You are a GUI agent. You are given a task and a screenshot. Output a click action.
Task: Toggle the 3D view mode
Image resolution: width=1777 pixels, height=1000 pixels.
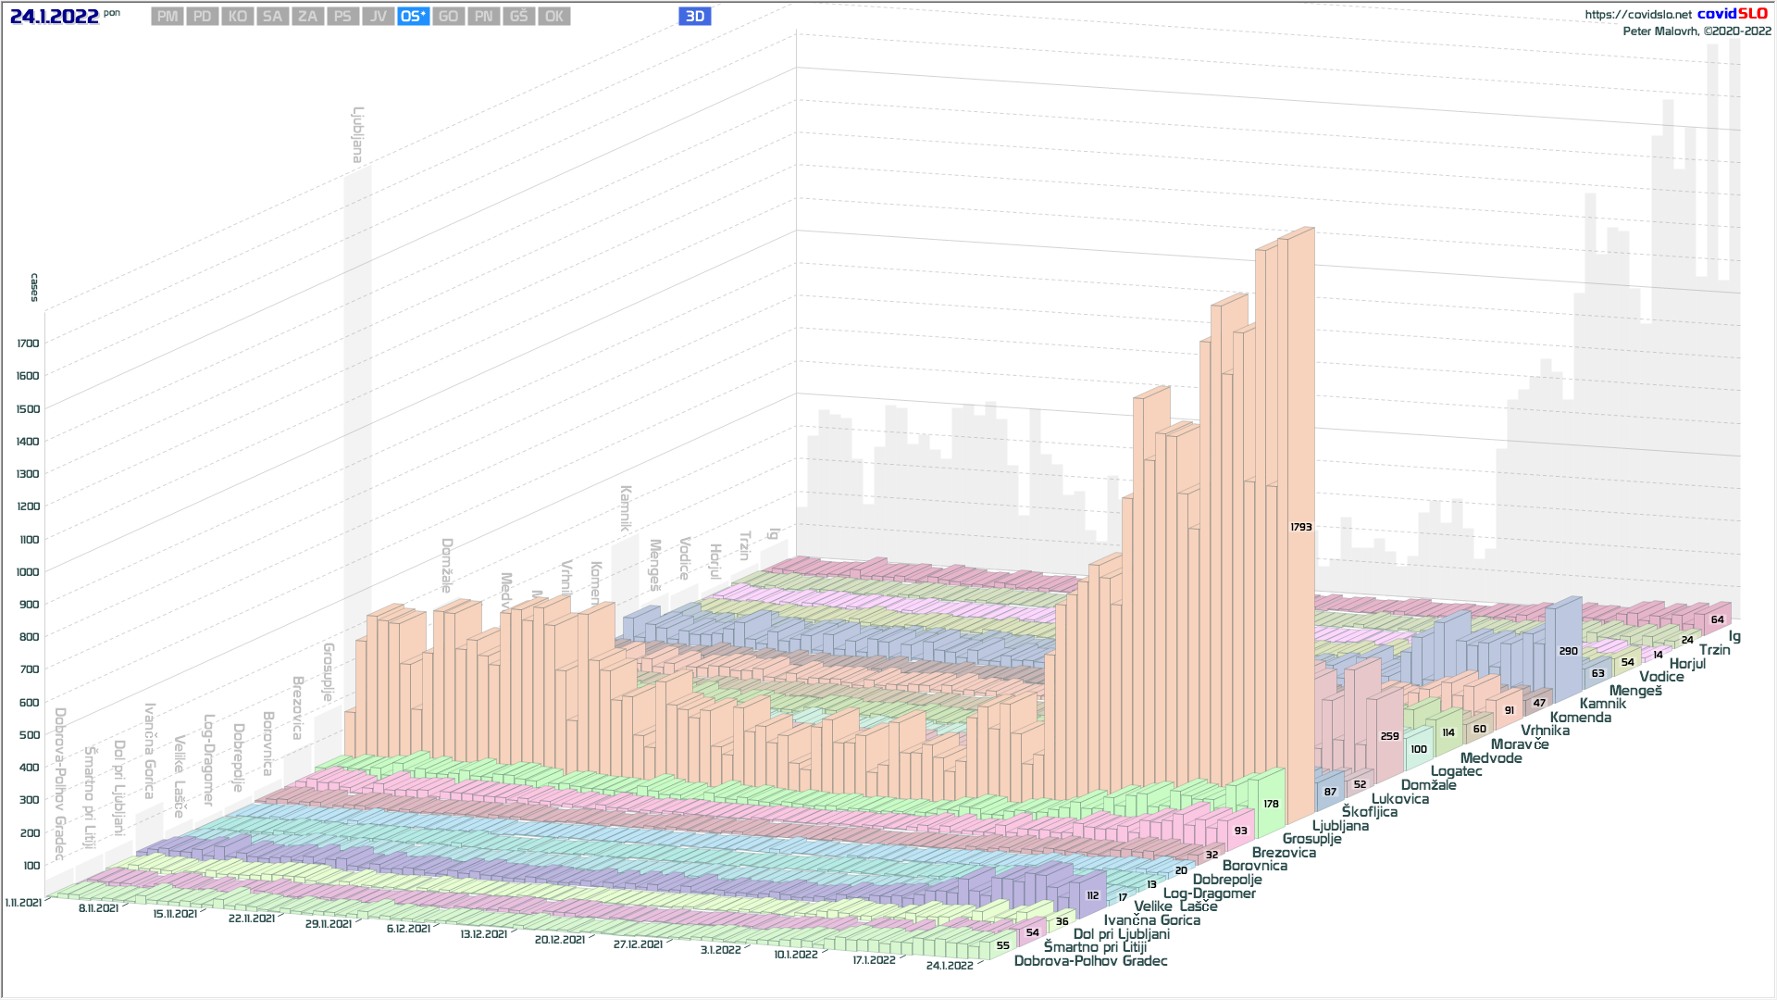694,17
